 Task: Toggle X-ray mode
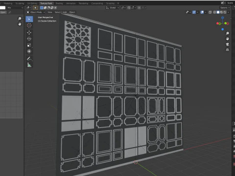click(x=210, y=12)
